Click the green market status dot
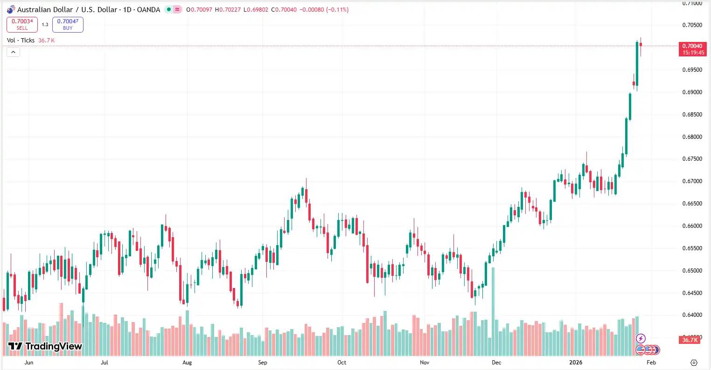Screen dimensions: 711x370 [x=168, y=9]
